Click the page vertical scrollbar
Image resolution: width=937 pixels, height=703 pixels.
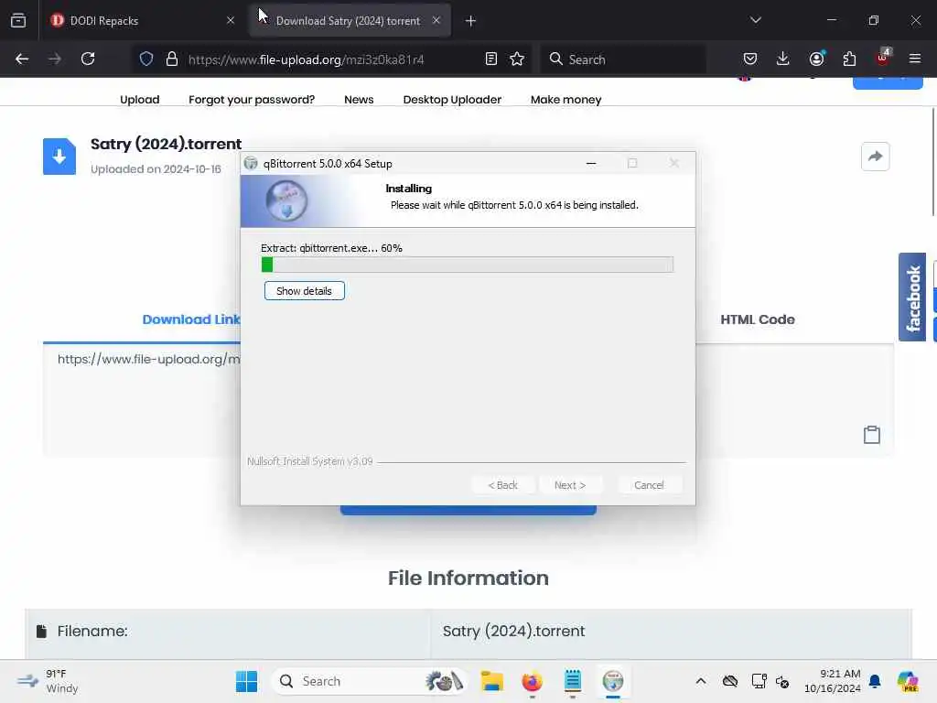(x=932, y=162)
